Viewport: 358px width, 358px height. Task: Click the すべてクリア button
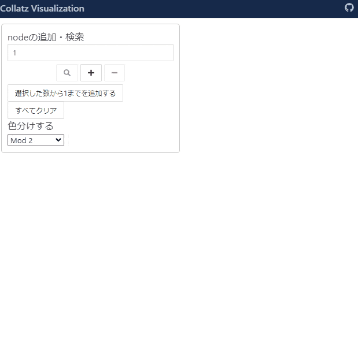(36, 110)
